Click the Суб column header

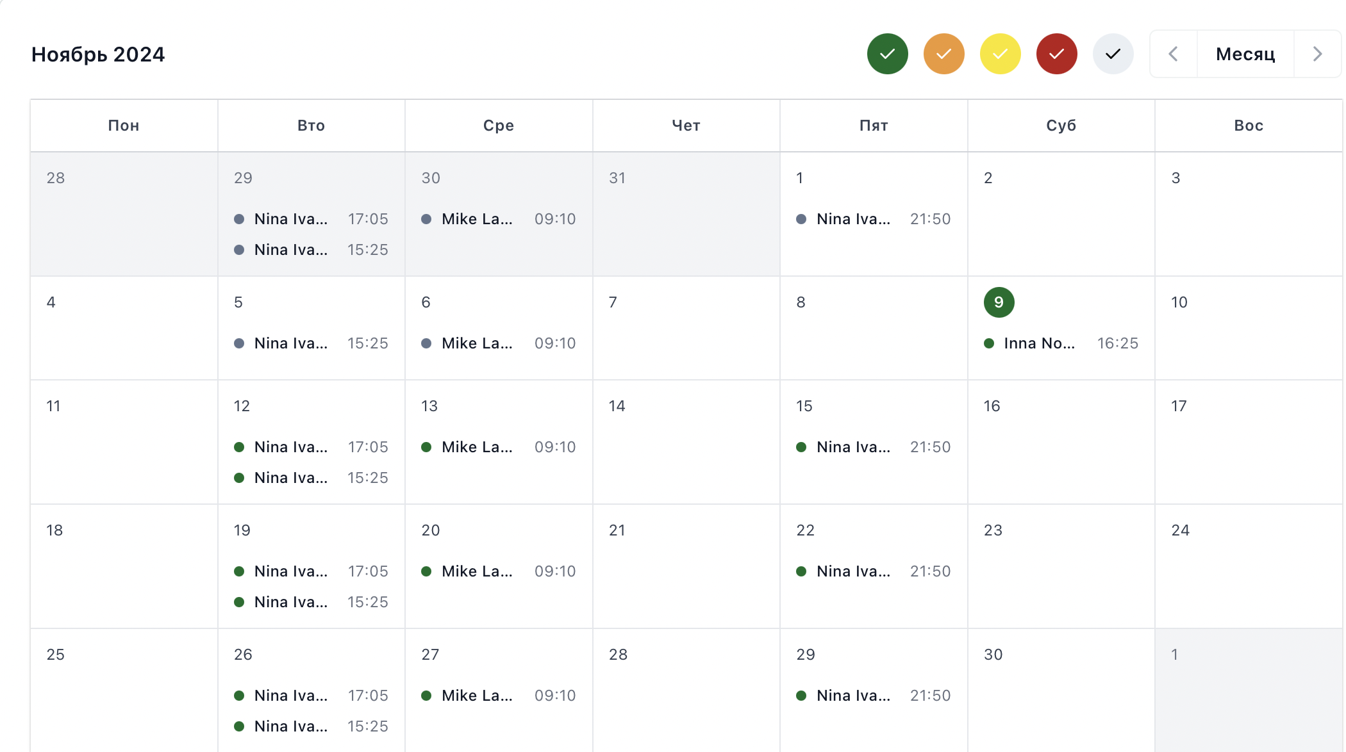coord(1061,126)
